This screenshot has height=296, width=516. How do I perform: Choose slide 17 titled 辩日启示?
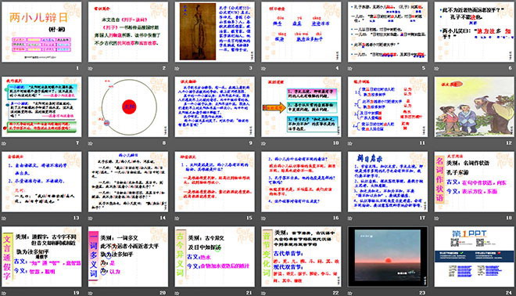point(388,182)
